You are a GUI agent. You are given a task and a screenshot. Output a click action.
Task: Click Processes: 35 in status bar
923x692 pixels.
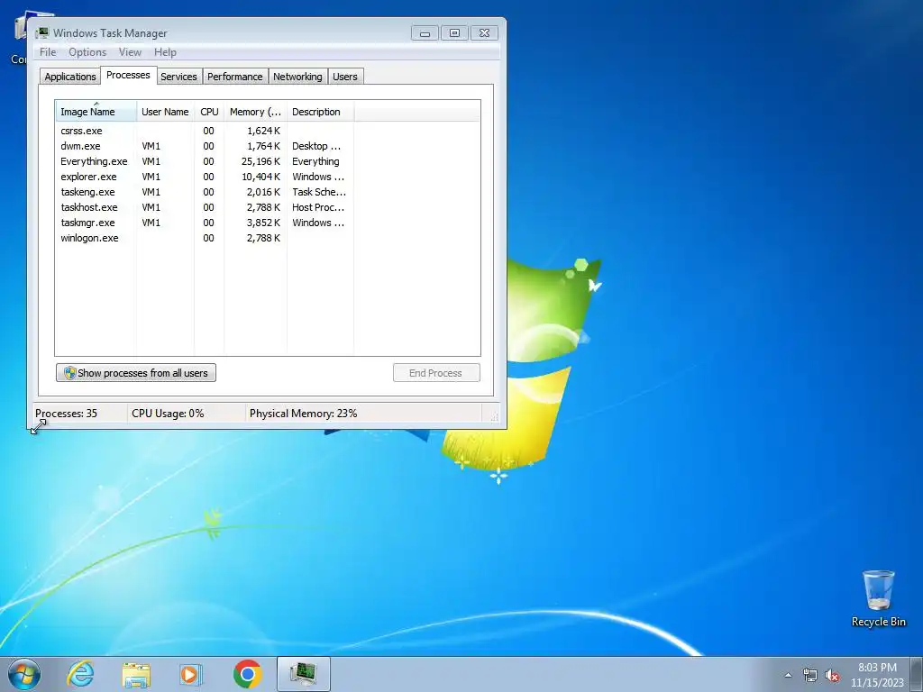click(66, 413)
